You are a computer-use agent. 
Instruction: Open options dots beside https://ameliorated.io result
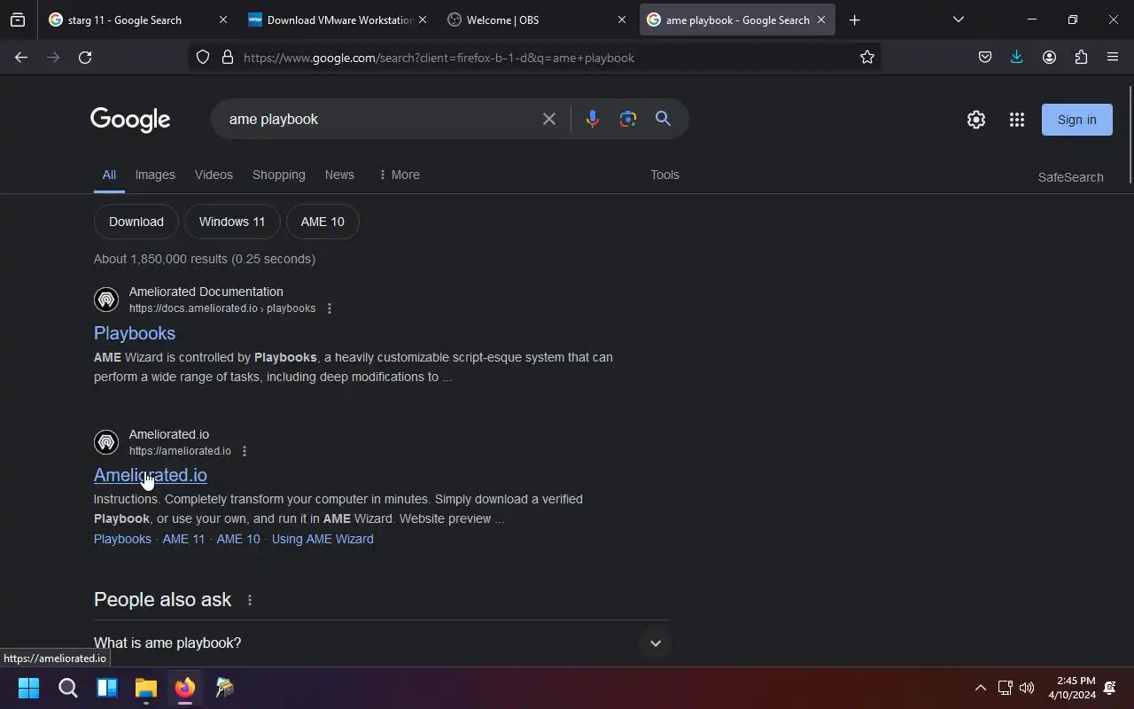[245, 451]
